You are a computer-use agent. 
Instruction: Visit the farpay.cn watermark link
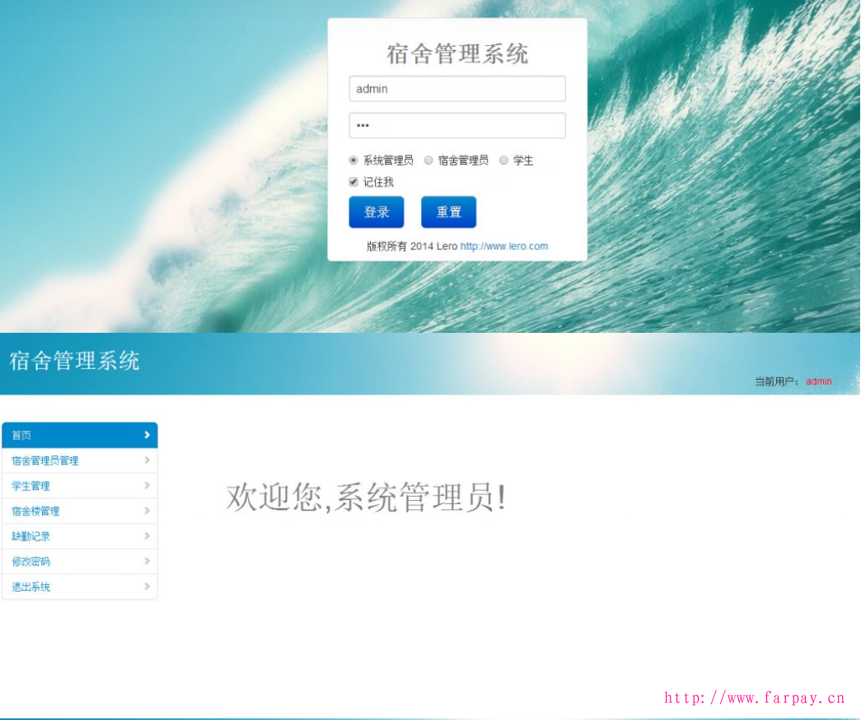coord(756,698)
